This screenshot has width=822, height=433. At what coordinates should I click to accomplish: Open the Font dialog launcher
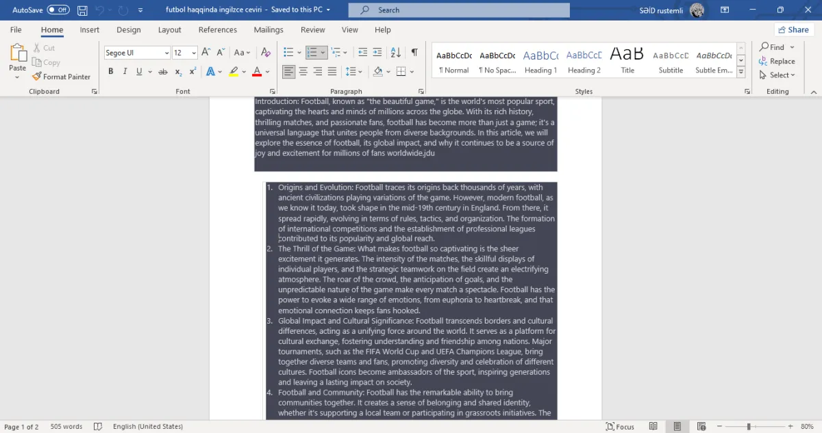(x=272, y=91)
